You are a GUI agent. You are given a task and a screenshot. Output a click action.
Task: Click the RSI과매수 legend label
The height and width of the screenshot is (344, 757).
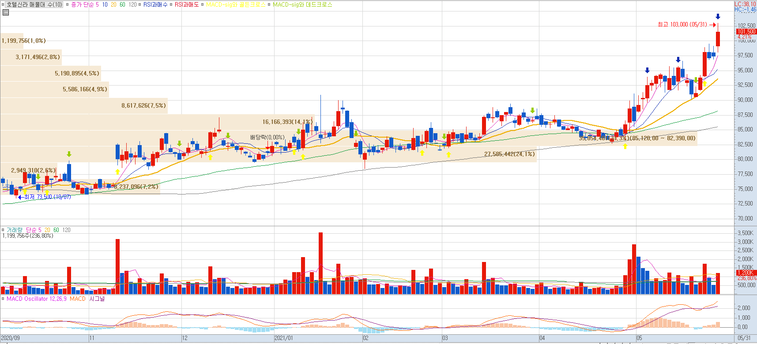pos(155,5)
